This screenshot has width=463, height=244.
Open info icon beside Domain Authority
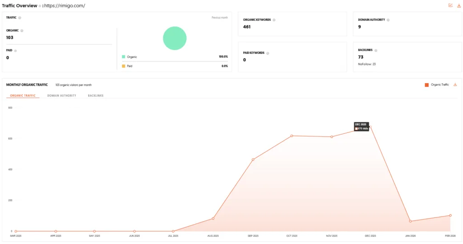click(x=388, y=20)
